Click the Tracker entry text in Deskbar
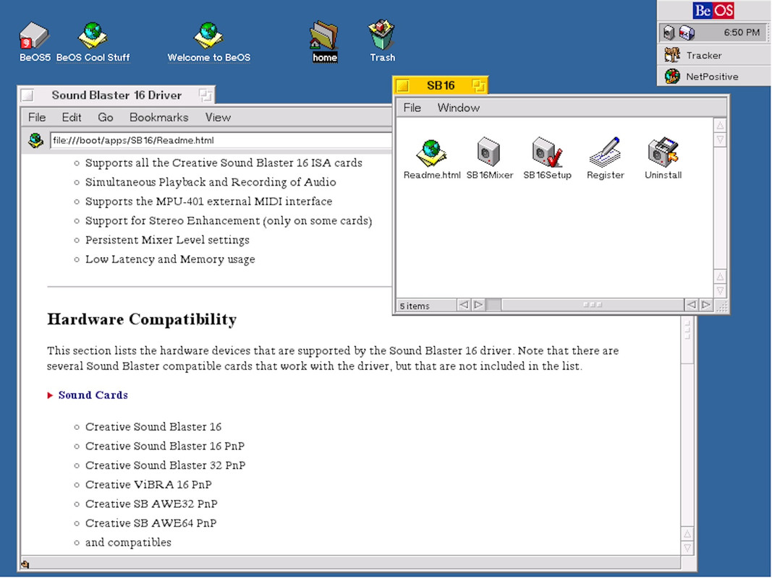The width and height of the screenshot is (772, 578). [x=704, y=56]
